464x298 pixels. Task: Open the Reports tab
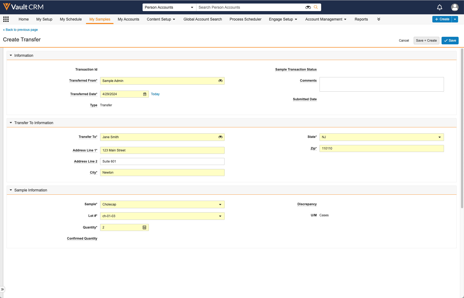pos(361,19)
